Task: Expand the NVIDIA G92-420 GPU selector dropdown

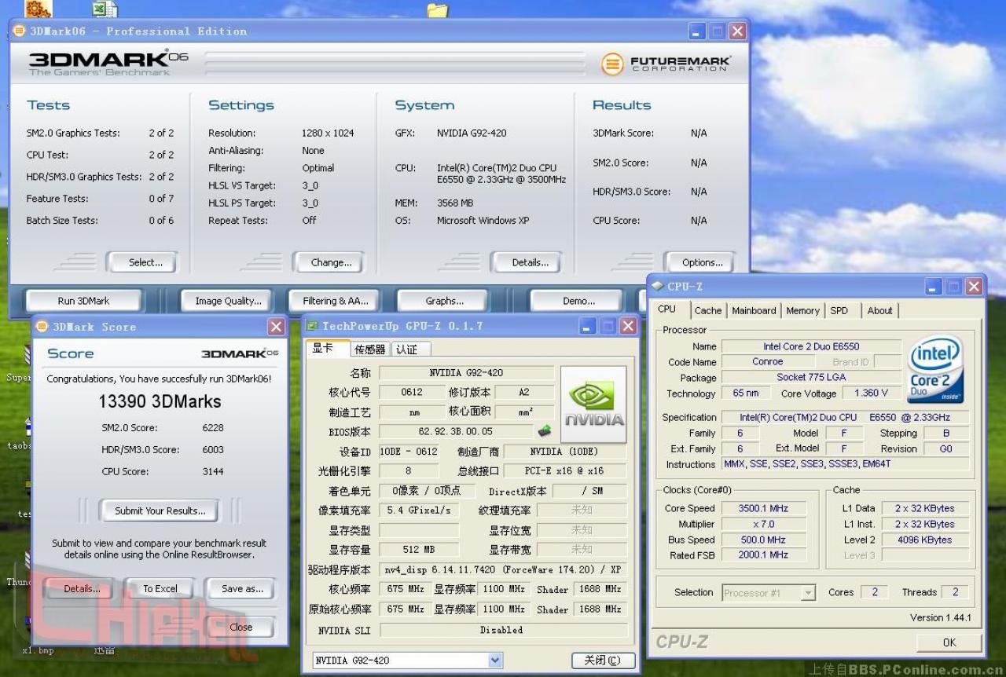Action: click(x=495, y=661)
